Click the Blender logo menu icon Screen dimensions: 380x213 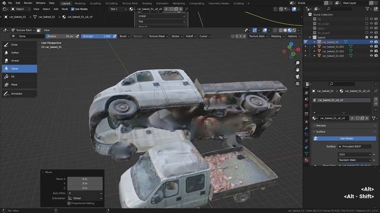click(x=4, y=3)
